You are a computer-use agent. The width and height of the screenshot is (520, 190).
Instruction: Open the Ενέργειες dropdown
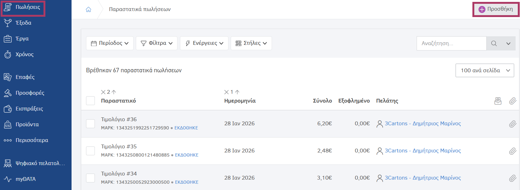click(x=204, y=43)
